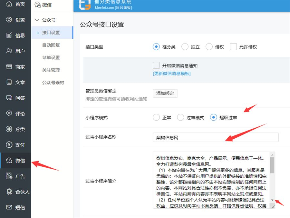Go to 菜单设置 submenu item
The width and height of the screenshot is (290, 218).
tap(51, 58)
